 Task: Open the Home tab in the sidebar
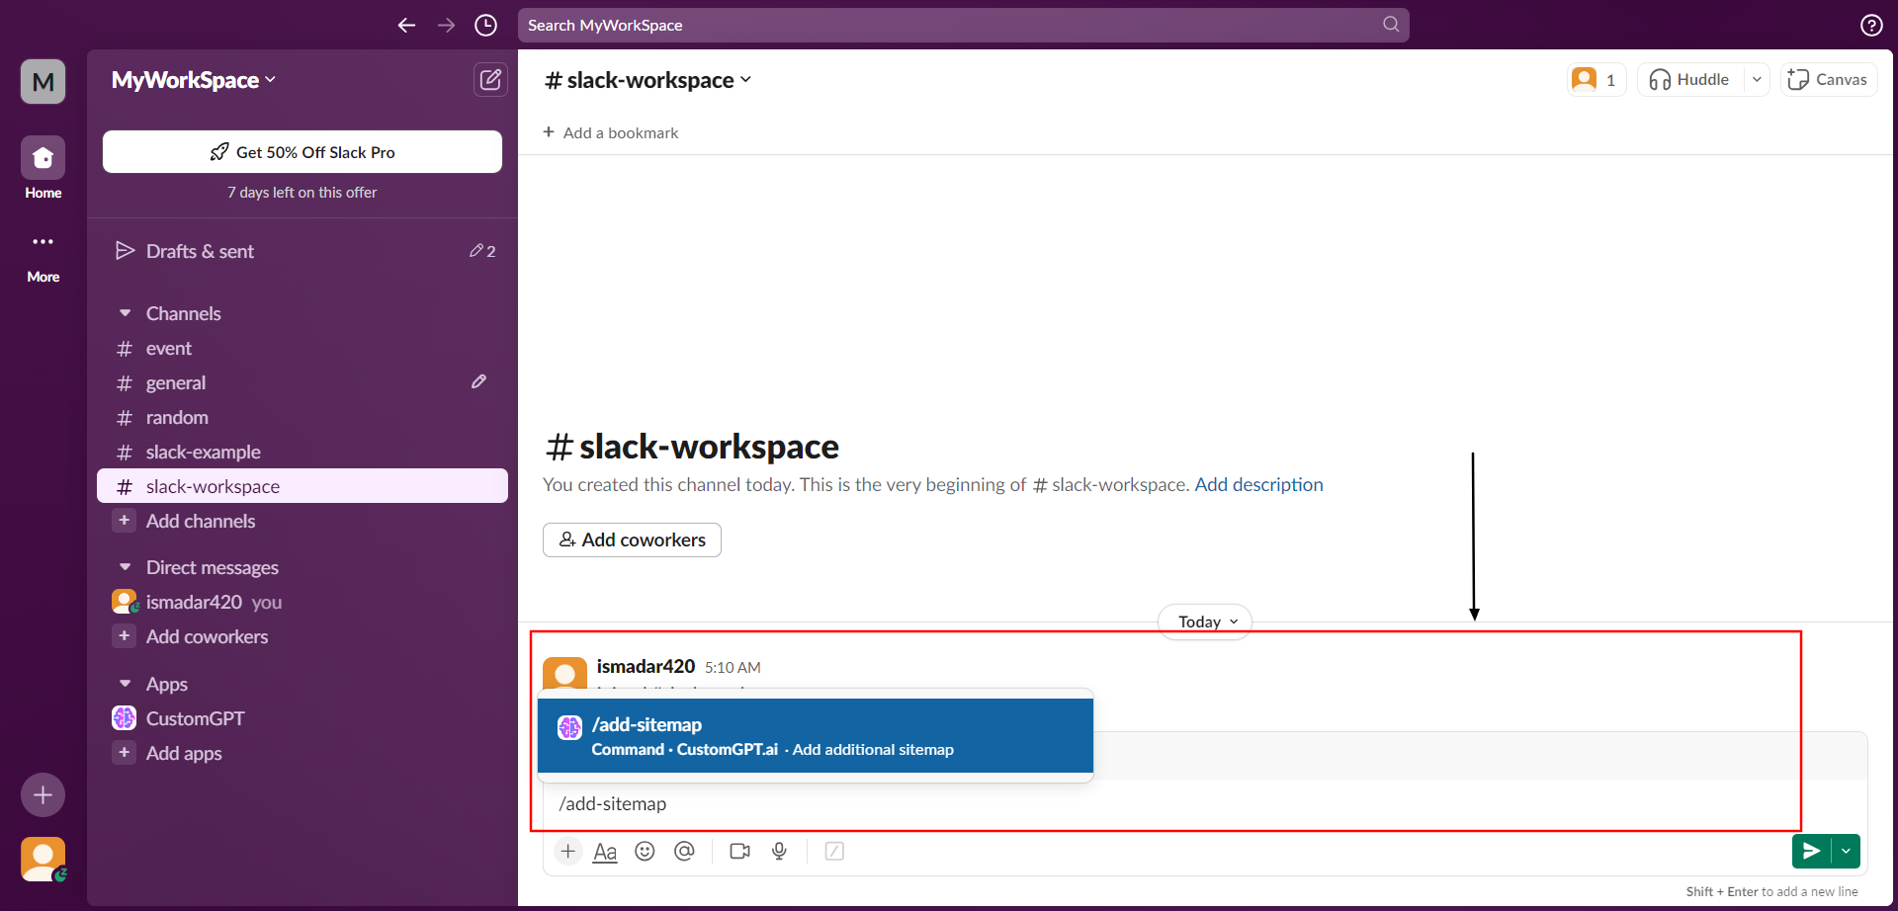43,168
